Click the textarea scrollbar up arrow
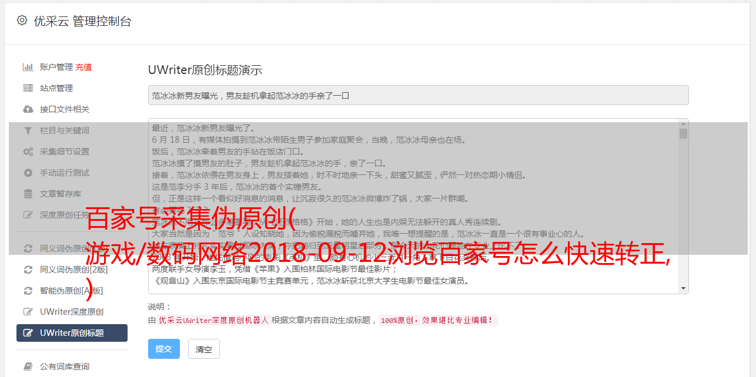The height and width of the screenshot is (377, 756). click(683, 124)
